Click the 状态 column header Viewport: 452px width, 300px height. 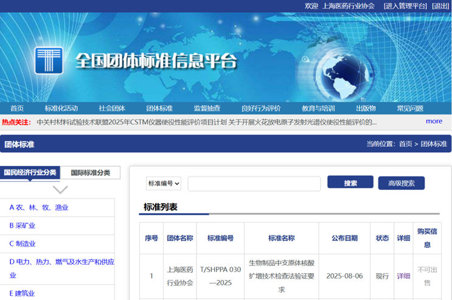pos(382,239)
